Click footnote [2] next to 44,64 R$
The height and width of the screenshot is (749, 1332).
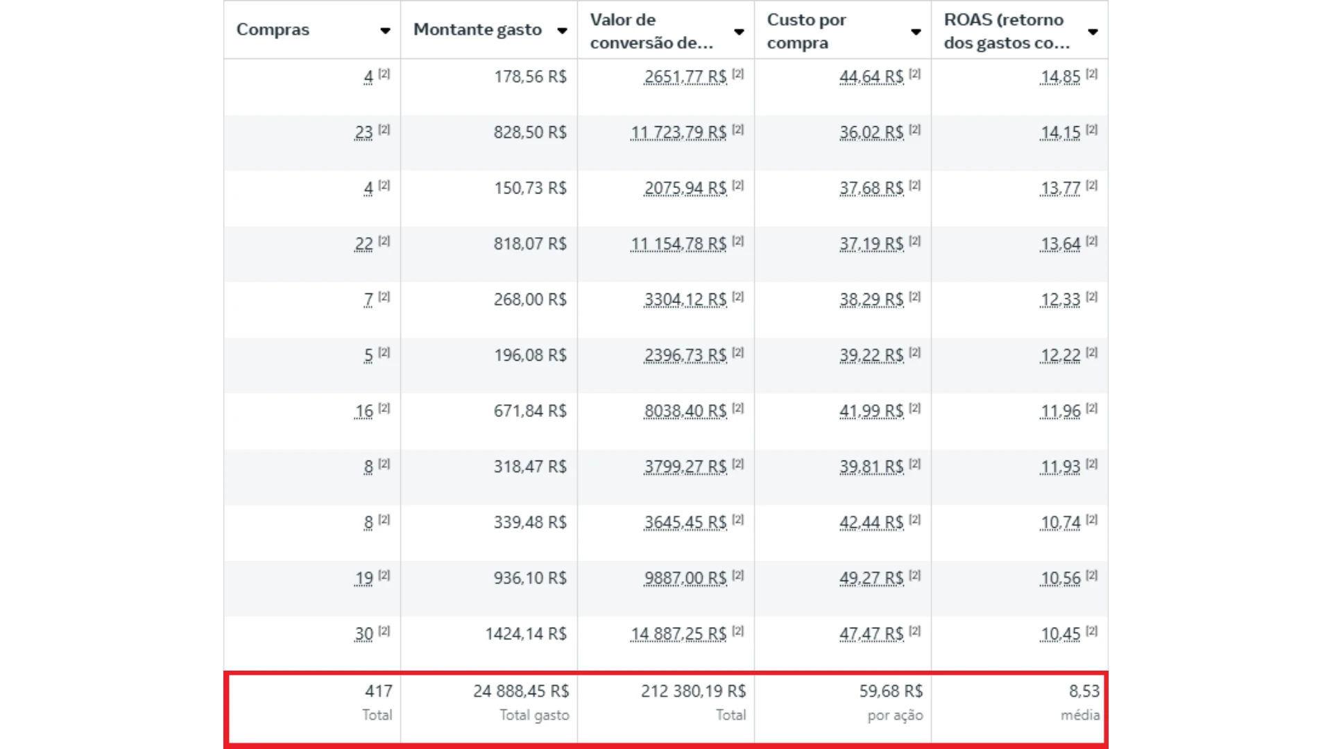coord(914,74)
